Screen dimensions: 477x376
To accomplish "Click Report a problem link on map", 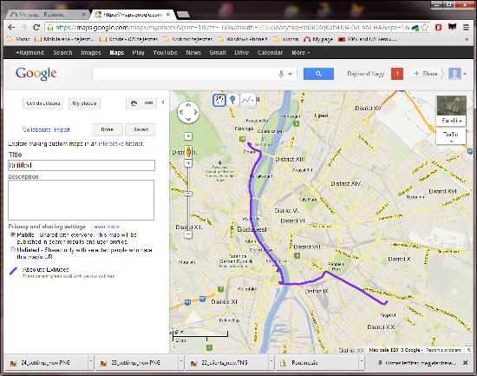I will [x=443, y=350].
